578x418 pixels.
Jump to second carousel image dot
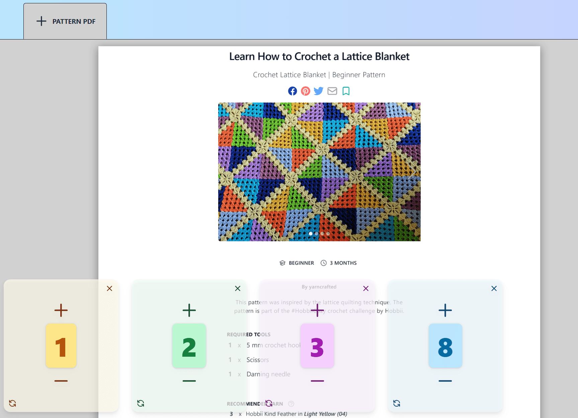click(x=316, y=234)
